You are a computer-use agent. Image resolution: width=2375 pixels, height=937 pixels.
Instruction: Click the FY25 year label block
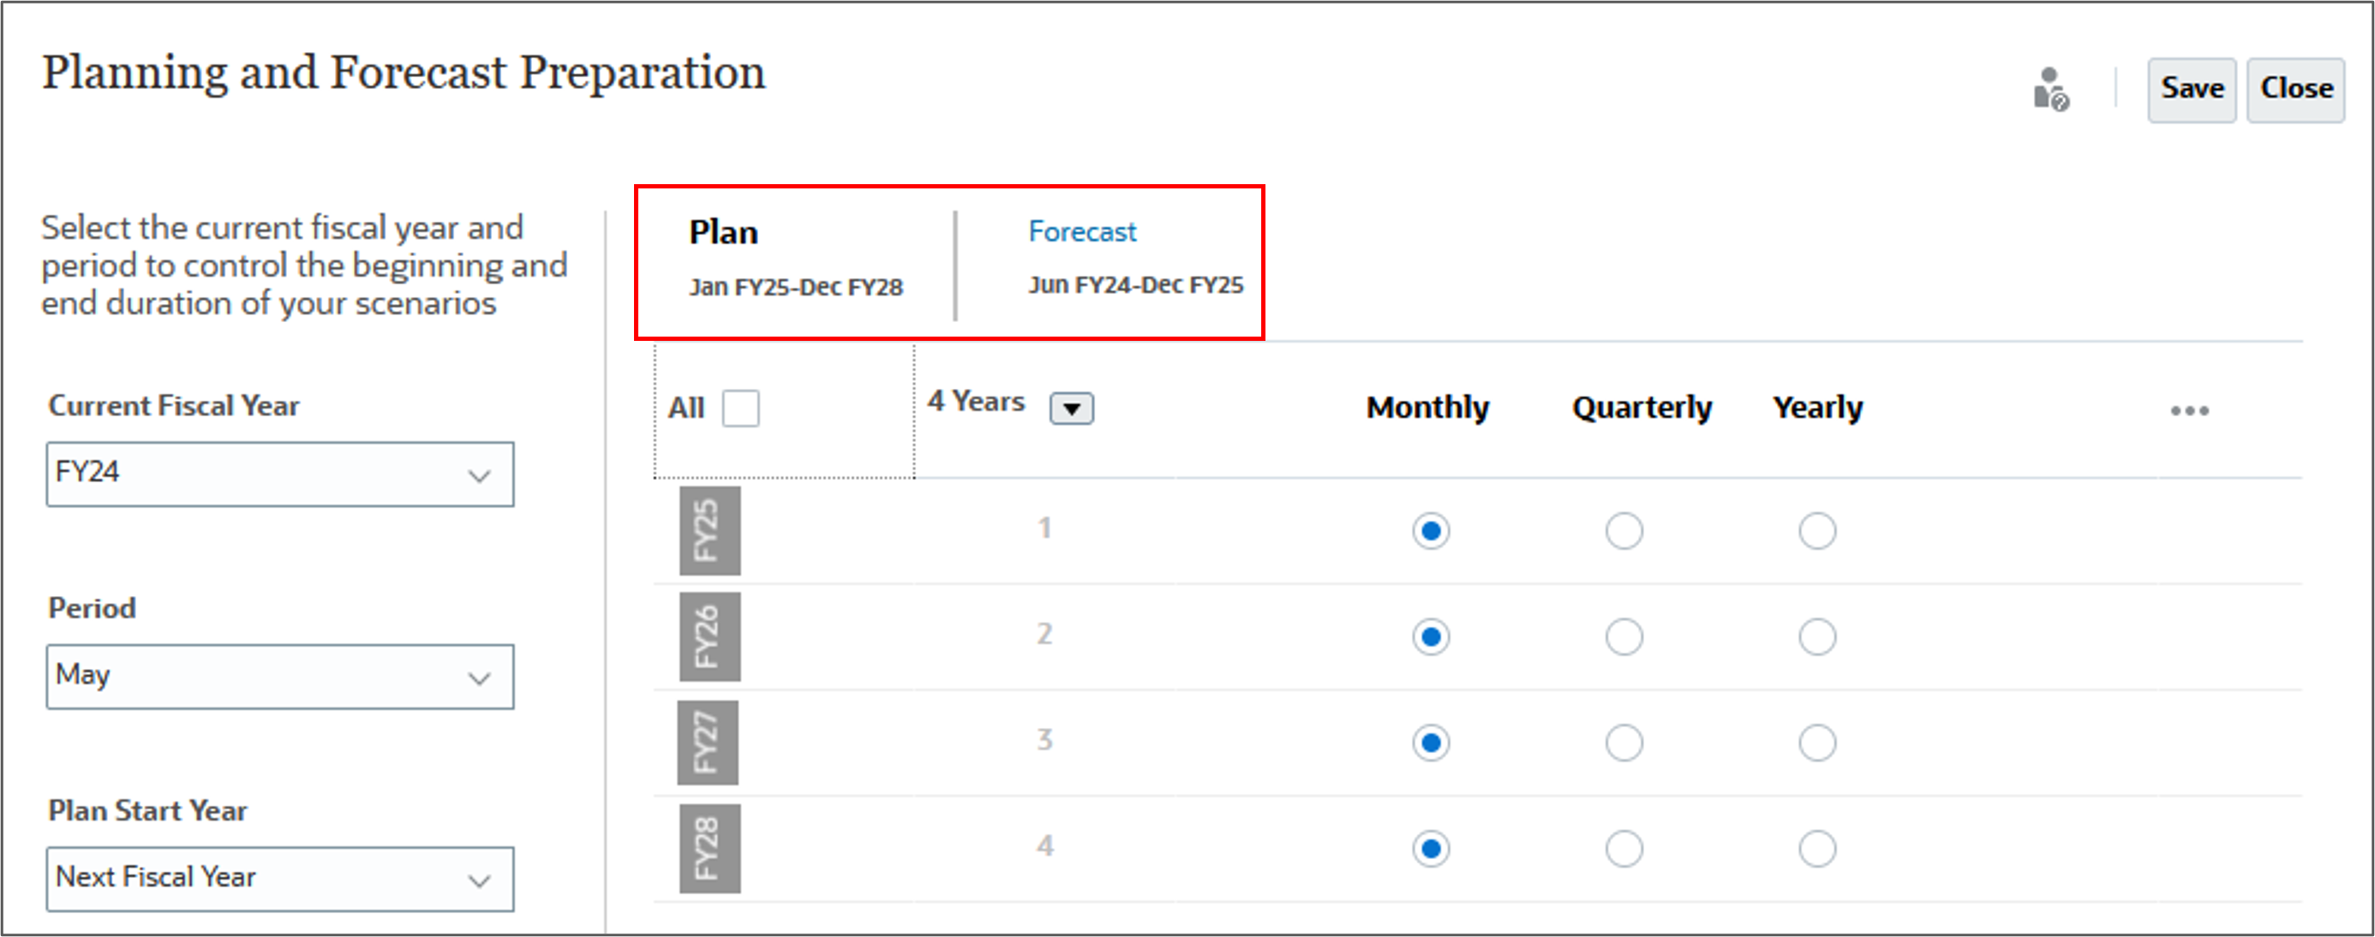(x=709, y=531)
